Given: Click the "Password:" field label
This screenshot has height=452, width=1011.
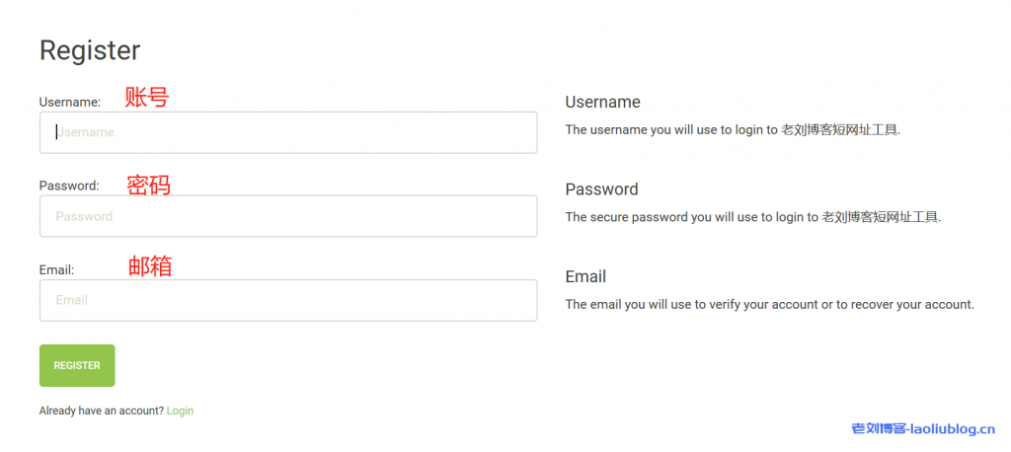Looking at the screenshot, I should [69, 186].
